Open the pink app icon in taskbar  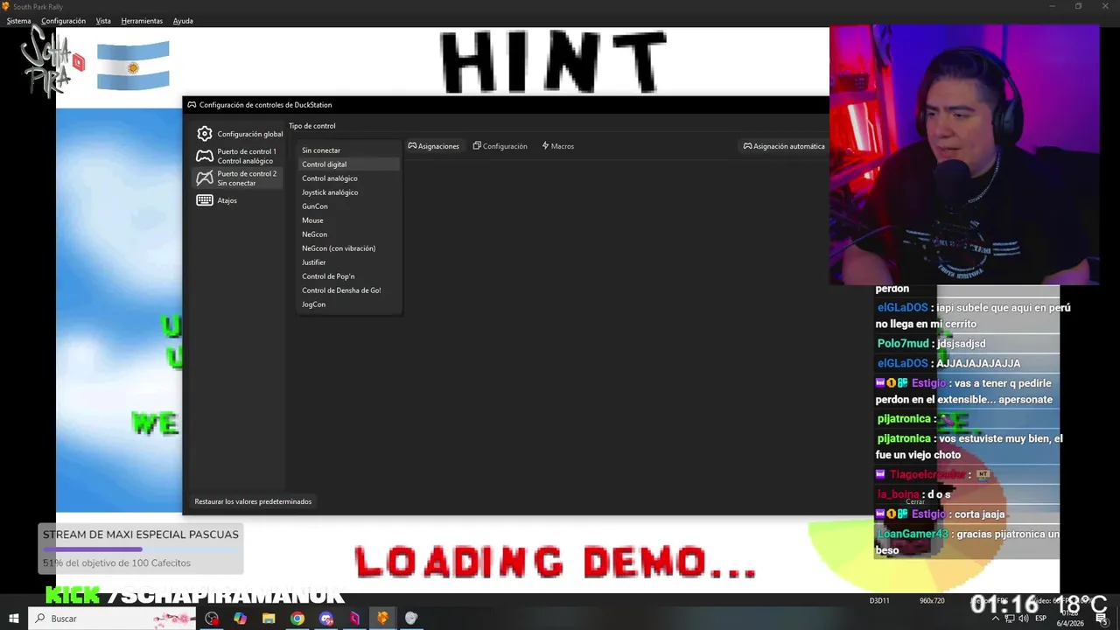(354, 619)
